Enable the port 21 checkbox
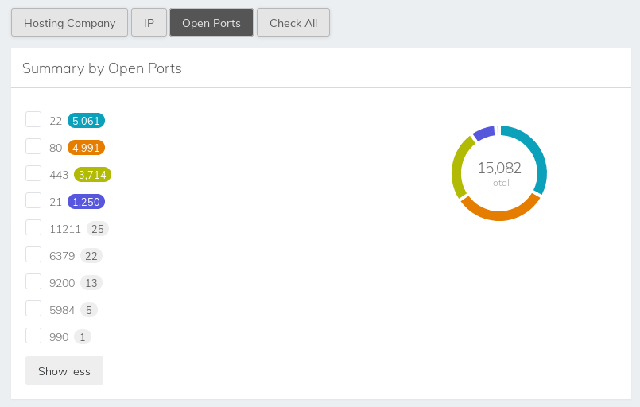640x407 pixels. tap(33, 200)
